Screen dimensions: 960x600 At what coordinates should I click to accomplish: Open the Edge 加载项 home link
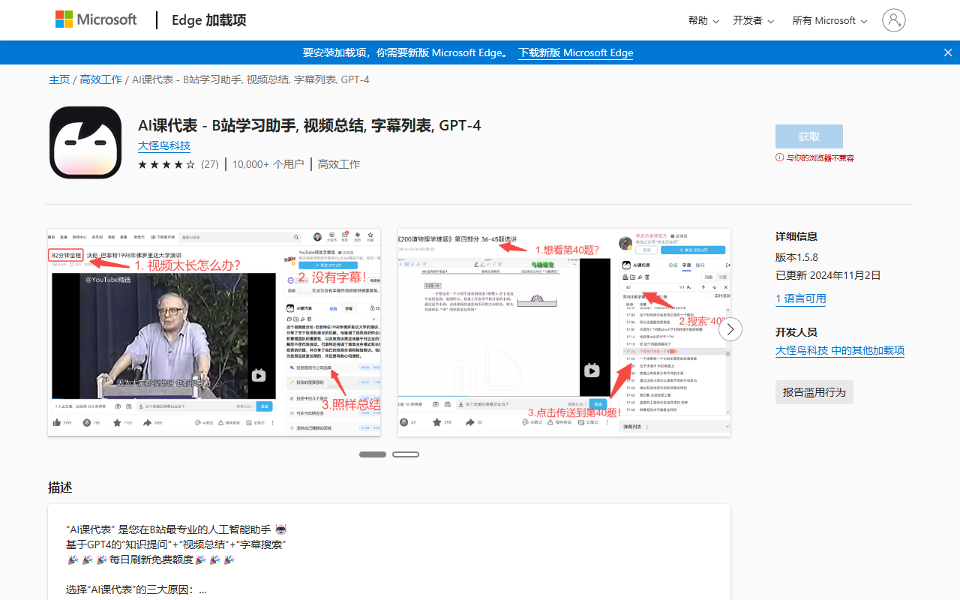(208, 20)
